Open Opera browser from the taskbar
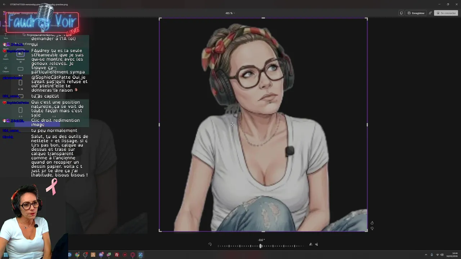 (x=133, y=255)
